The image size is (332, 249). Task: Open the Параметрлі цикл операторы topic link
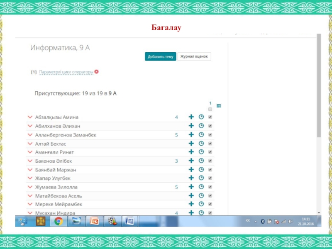tap(66, 72)
